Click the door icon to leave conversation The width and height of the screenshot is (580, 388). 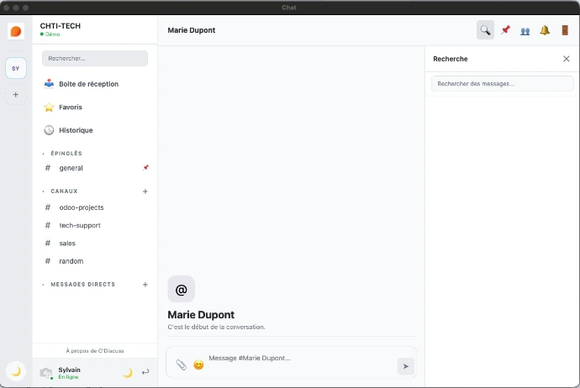point(565,30)
